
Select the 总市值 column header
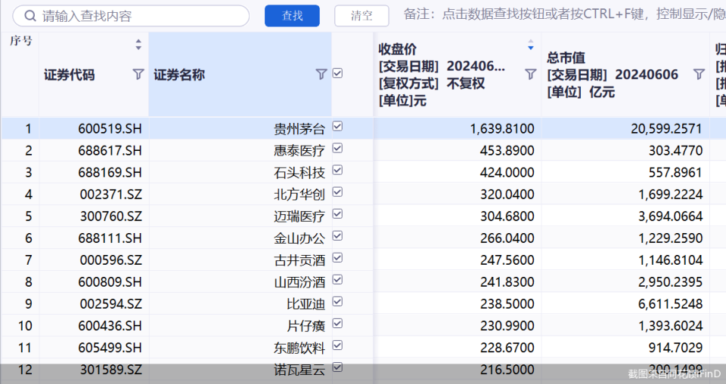pos(625,74)
